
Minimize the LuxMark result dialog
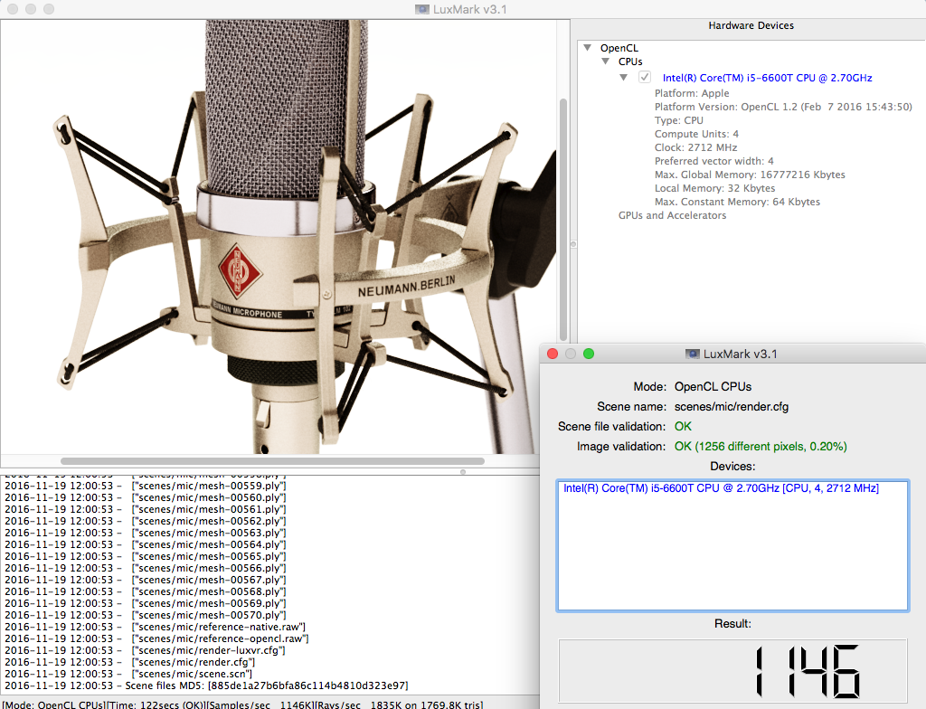[571, 354]
